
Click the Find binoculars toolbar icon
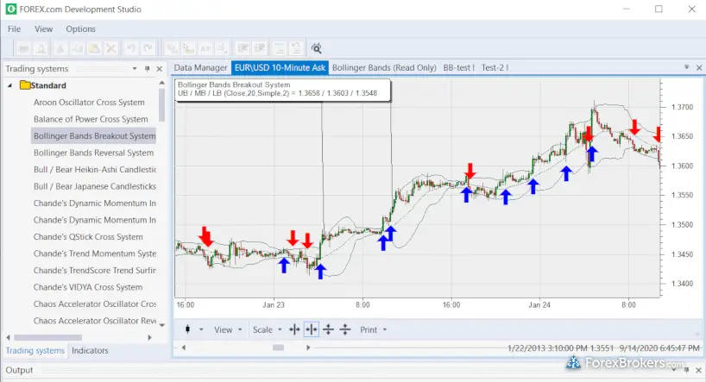317,48
